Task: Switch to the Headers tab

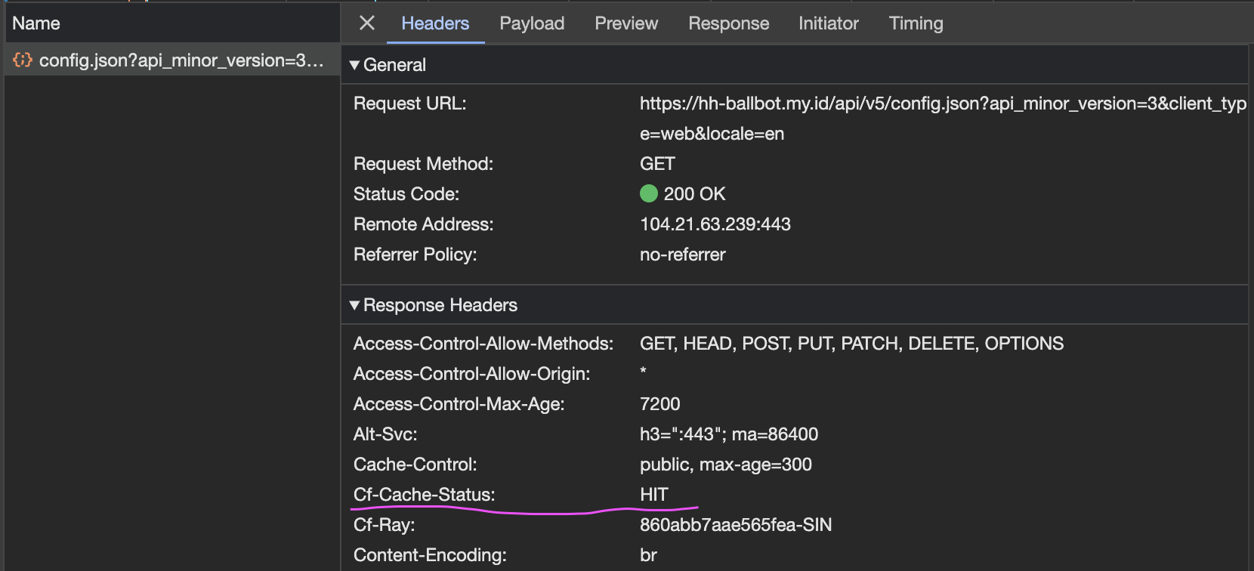Action: click(435, 23)
